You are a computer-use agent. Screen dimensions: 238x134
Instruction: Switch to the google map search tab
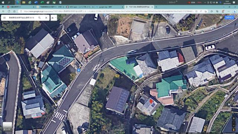point(110,7)
